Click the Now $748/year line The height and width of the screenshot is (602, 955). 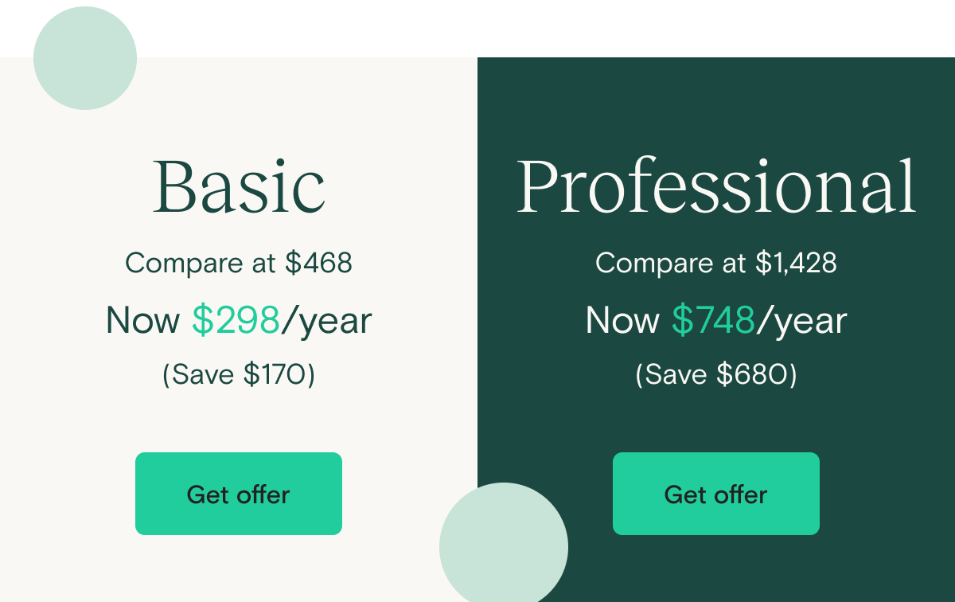pos(715,320)
